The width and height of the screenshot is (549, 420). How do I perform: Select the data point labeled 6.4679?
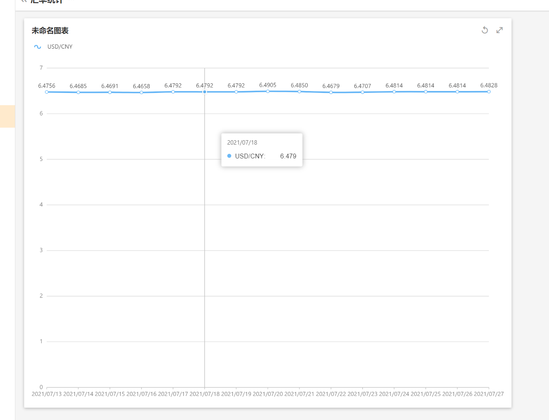331,93
